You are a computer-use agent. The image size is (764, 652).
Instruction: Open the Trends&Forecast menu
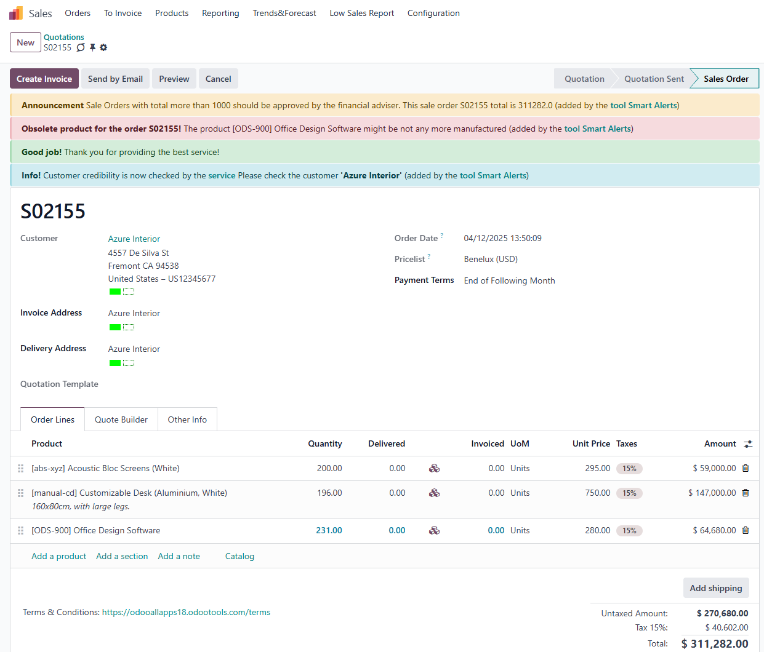(284, 13)
